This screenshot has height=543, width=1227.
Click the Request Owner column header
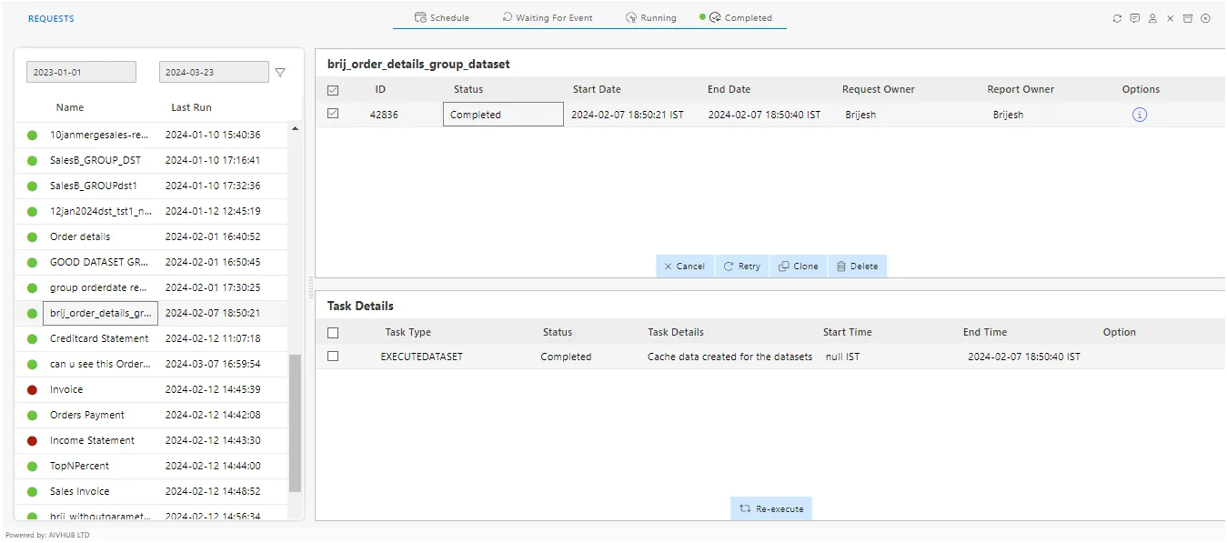click(879, 89)
